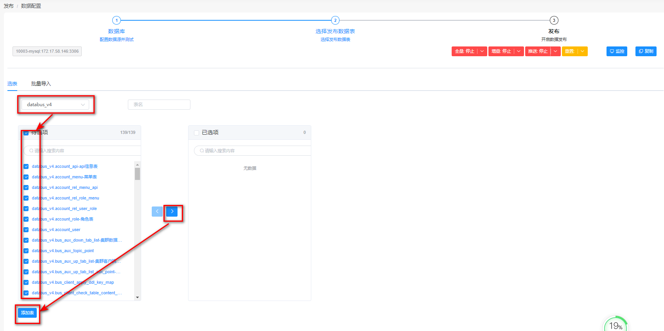Click the 推送: 停止 button
664x331 pixels.
click(x=538, y=51)
